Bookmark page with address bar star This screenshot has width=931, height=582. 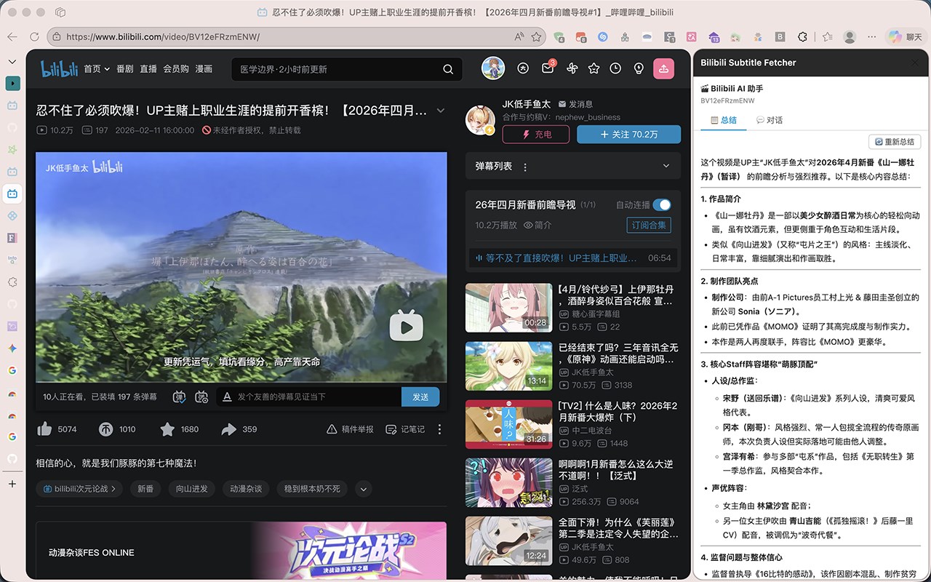point(536,36)
